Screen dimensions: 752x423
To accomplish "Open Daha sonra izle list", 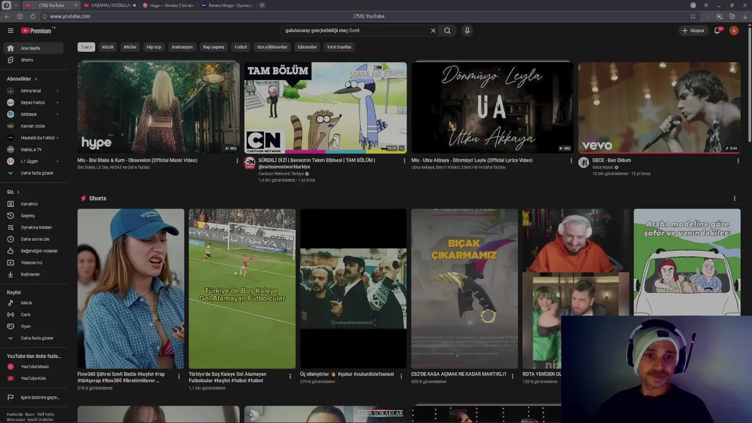I will pos(34,239).
